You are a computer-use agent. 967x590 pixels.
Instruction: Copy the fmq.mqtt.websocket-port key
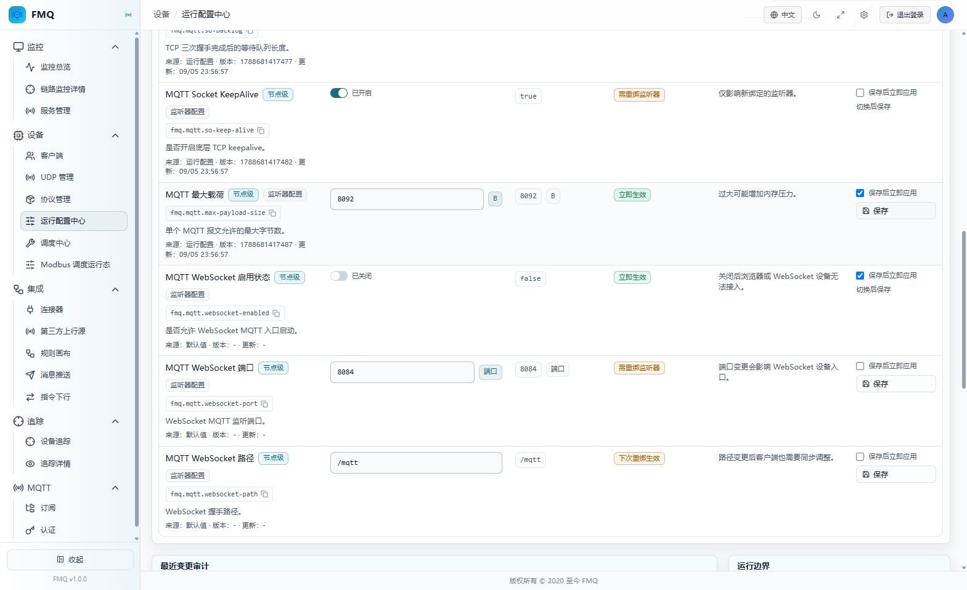[x=264, y=404]
